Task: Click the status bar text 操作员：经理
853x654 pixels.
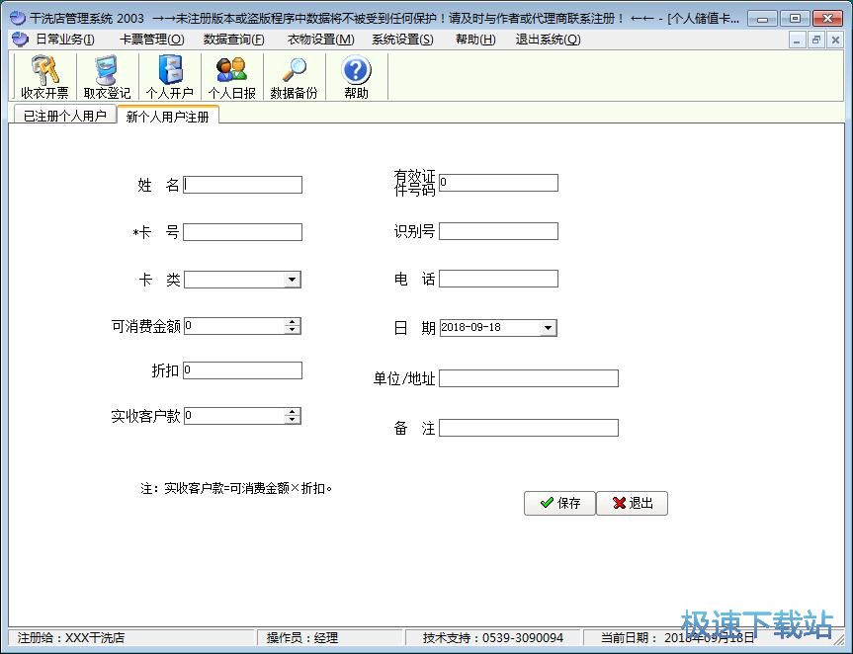Action: pos(302,637)
